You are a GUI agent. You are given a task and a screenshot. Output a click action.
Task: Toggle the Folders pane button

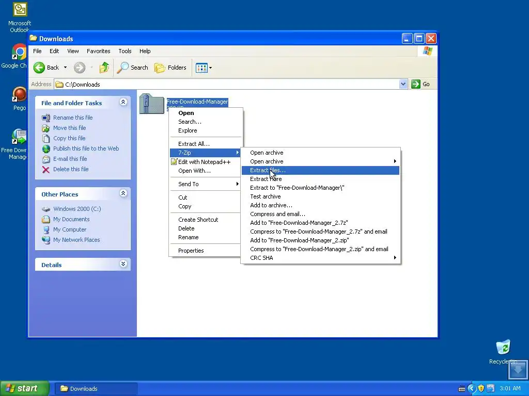pos(170,68)
